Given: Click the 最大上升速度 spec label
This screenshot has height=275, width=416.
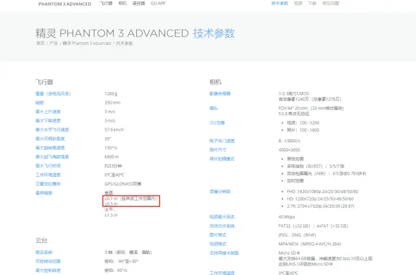Looking at the screenshot, I should (48, 111).
